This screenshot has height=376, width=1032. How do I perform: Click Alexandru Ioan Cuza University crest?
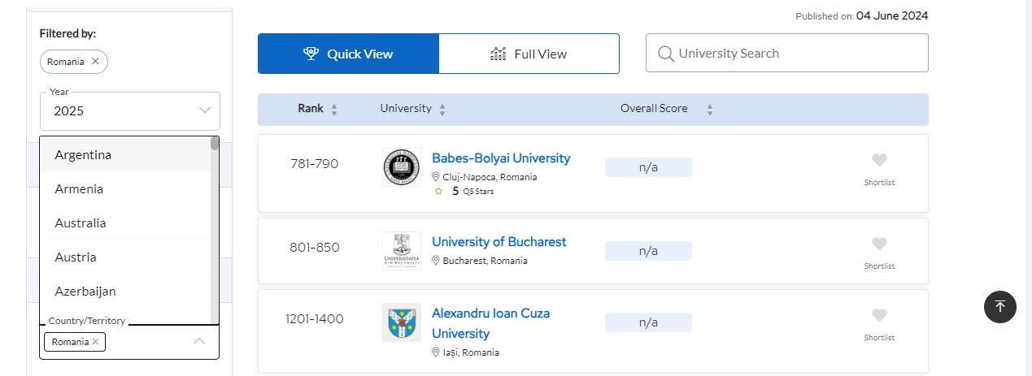pos(402,322)
